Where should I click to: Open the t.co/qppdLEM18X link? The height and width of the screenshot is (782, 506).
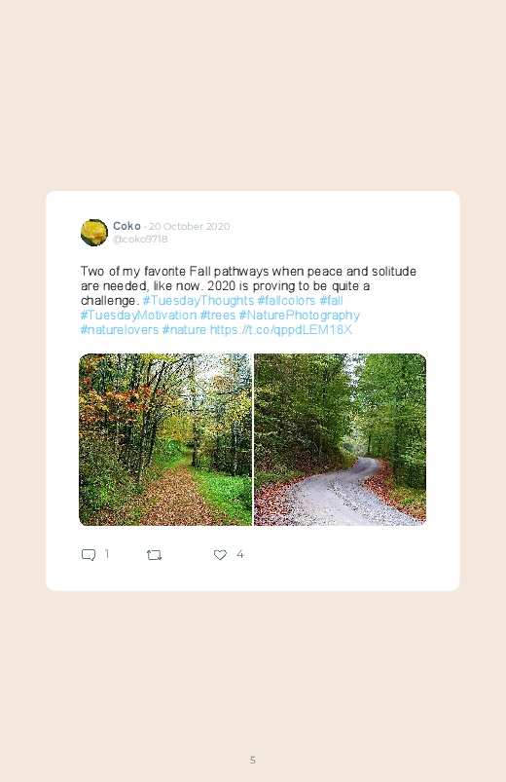coord(281,330)
